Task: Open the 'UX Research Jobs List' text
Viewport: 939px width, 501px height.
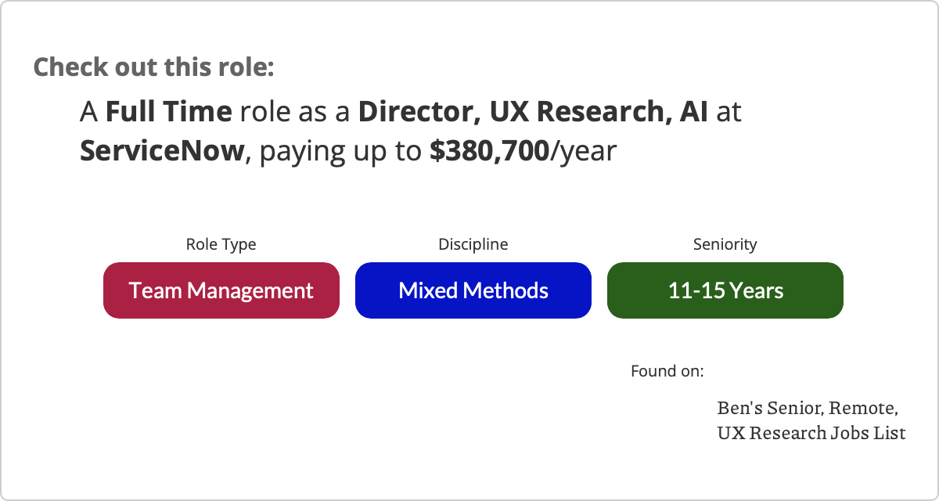Action: [x=811, y=432]
